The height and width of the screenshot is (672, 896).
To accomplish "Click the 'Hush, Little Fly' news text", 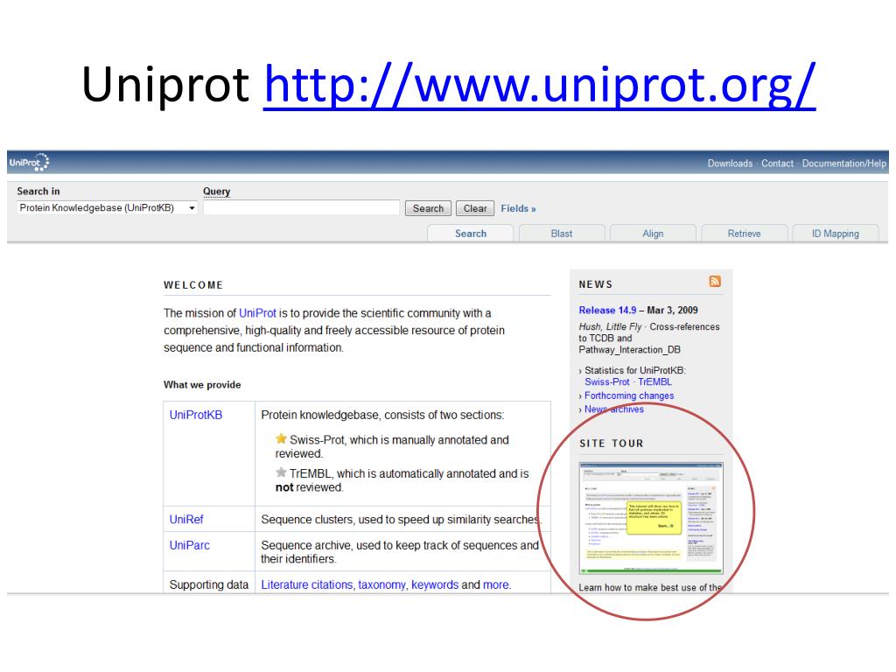I will pos(610,327).
